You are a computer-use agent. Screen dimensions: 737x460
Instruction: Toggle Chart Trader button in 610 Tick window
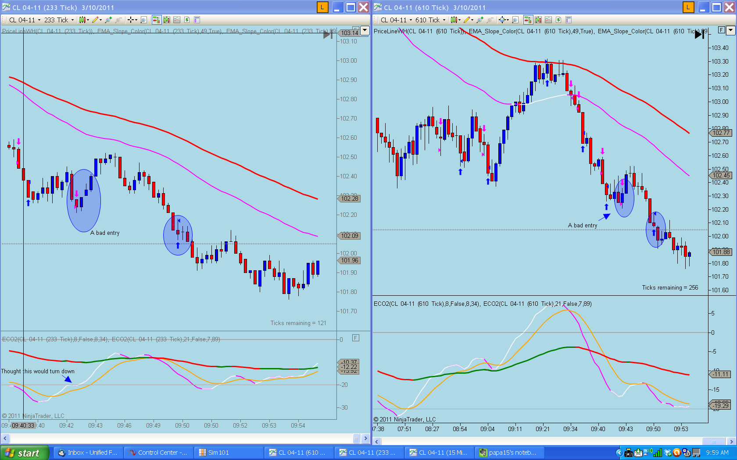pos(528,20)
